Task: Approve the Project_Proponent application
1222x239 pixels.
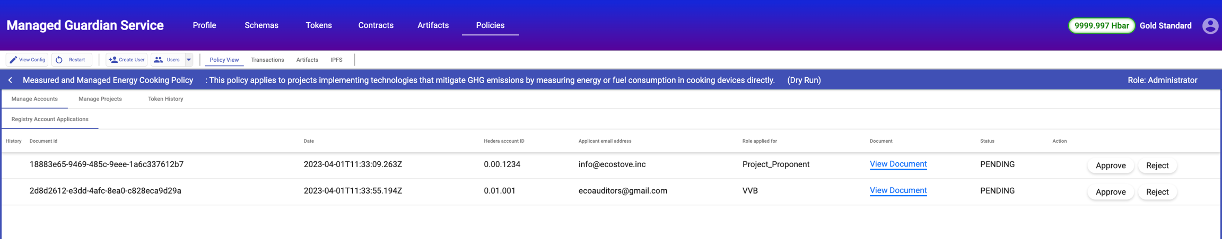Action: tap(1110, 166)
